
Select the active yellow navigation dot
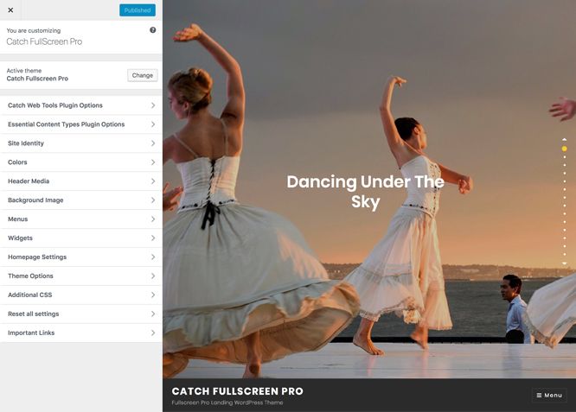click(564, 149)
